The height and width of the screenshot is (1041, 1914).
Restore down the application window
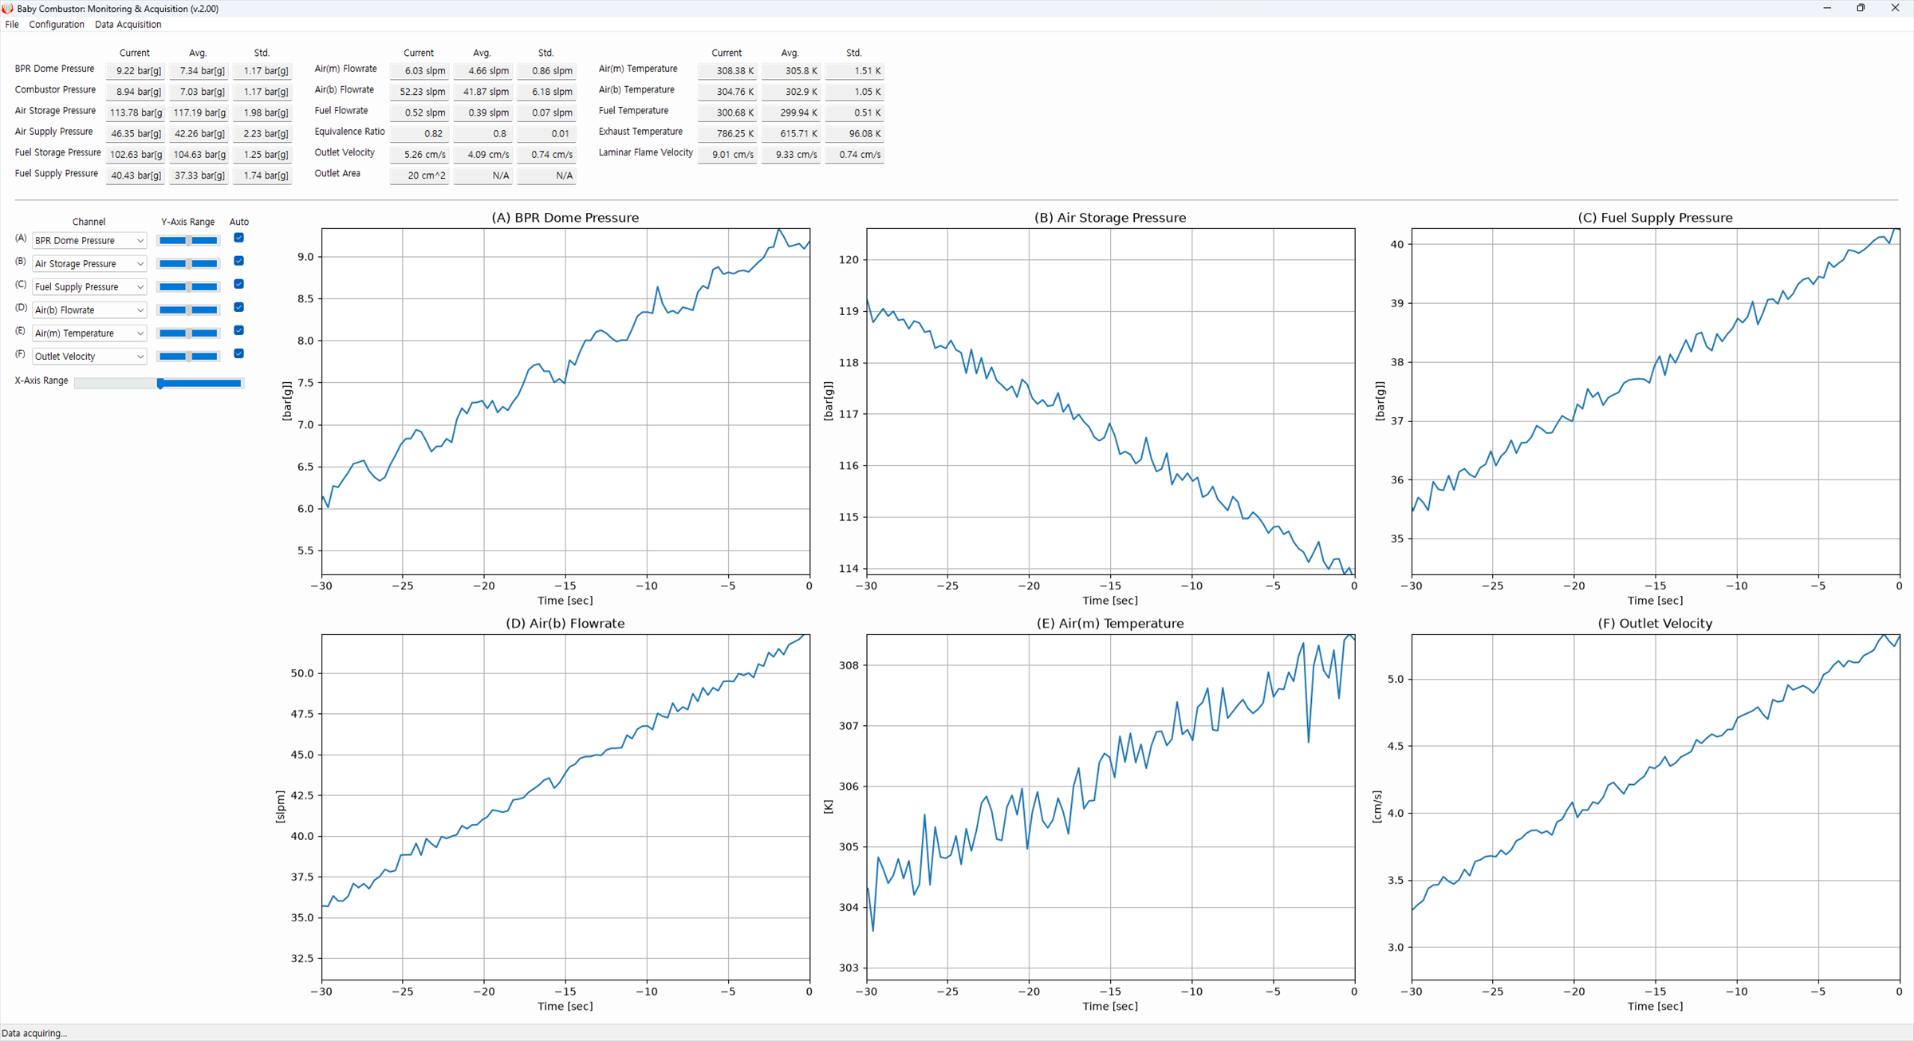click(1861, 8)
